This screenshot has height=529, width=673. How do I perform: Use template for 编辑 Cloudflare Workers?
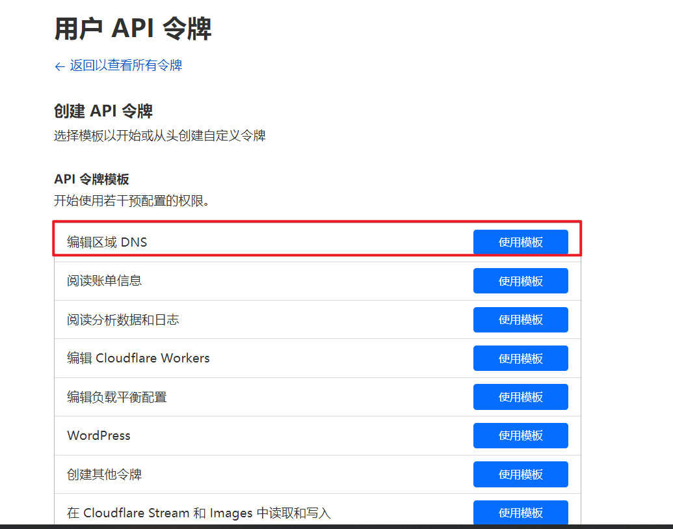pyautogui.click(x=520, y=359)
